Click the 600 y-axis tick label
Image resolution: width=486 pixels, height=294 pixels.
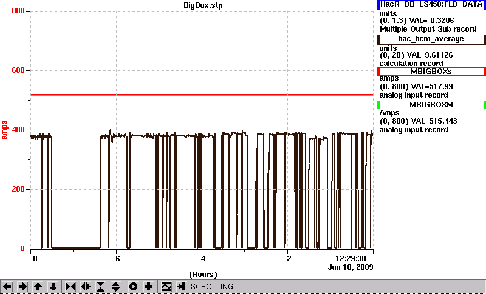click(x=18, y=70)
